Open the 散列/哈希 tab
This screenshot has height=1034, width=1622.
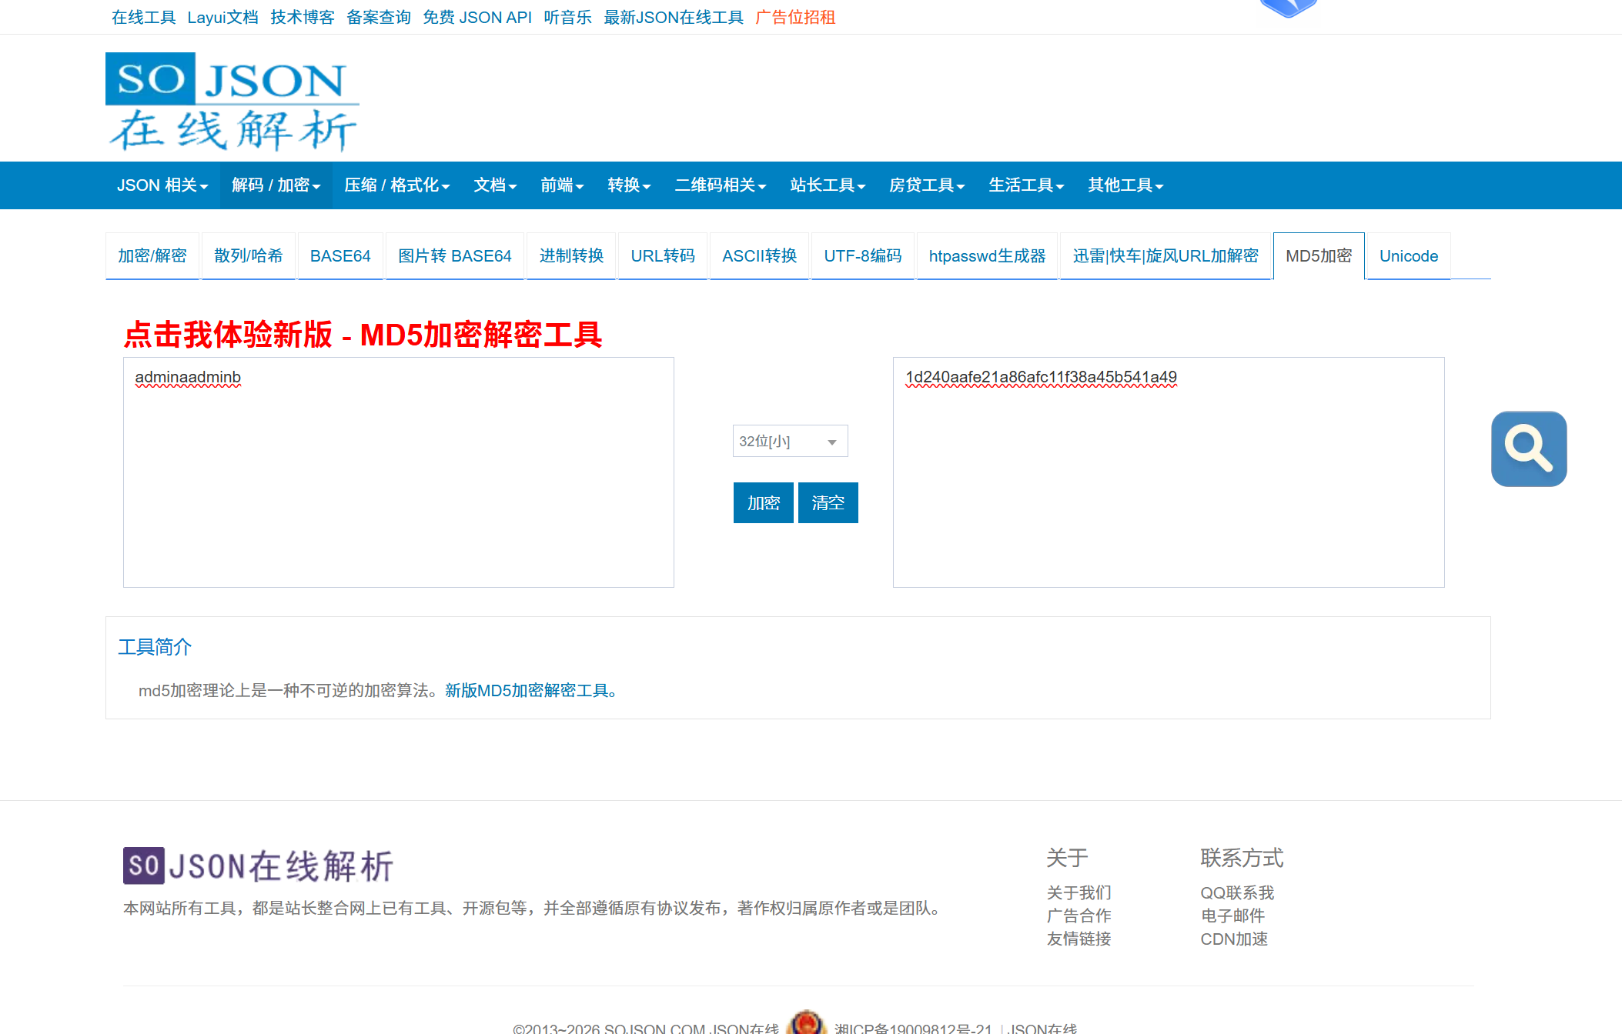[248, 256]
